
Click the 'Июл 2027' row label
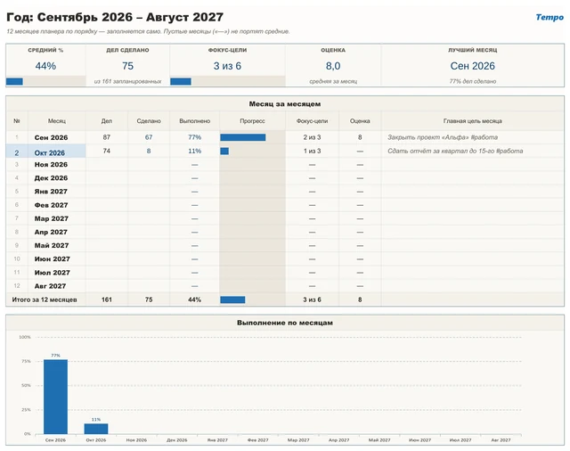coord(52,273)
